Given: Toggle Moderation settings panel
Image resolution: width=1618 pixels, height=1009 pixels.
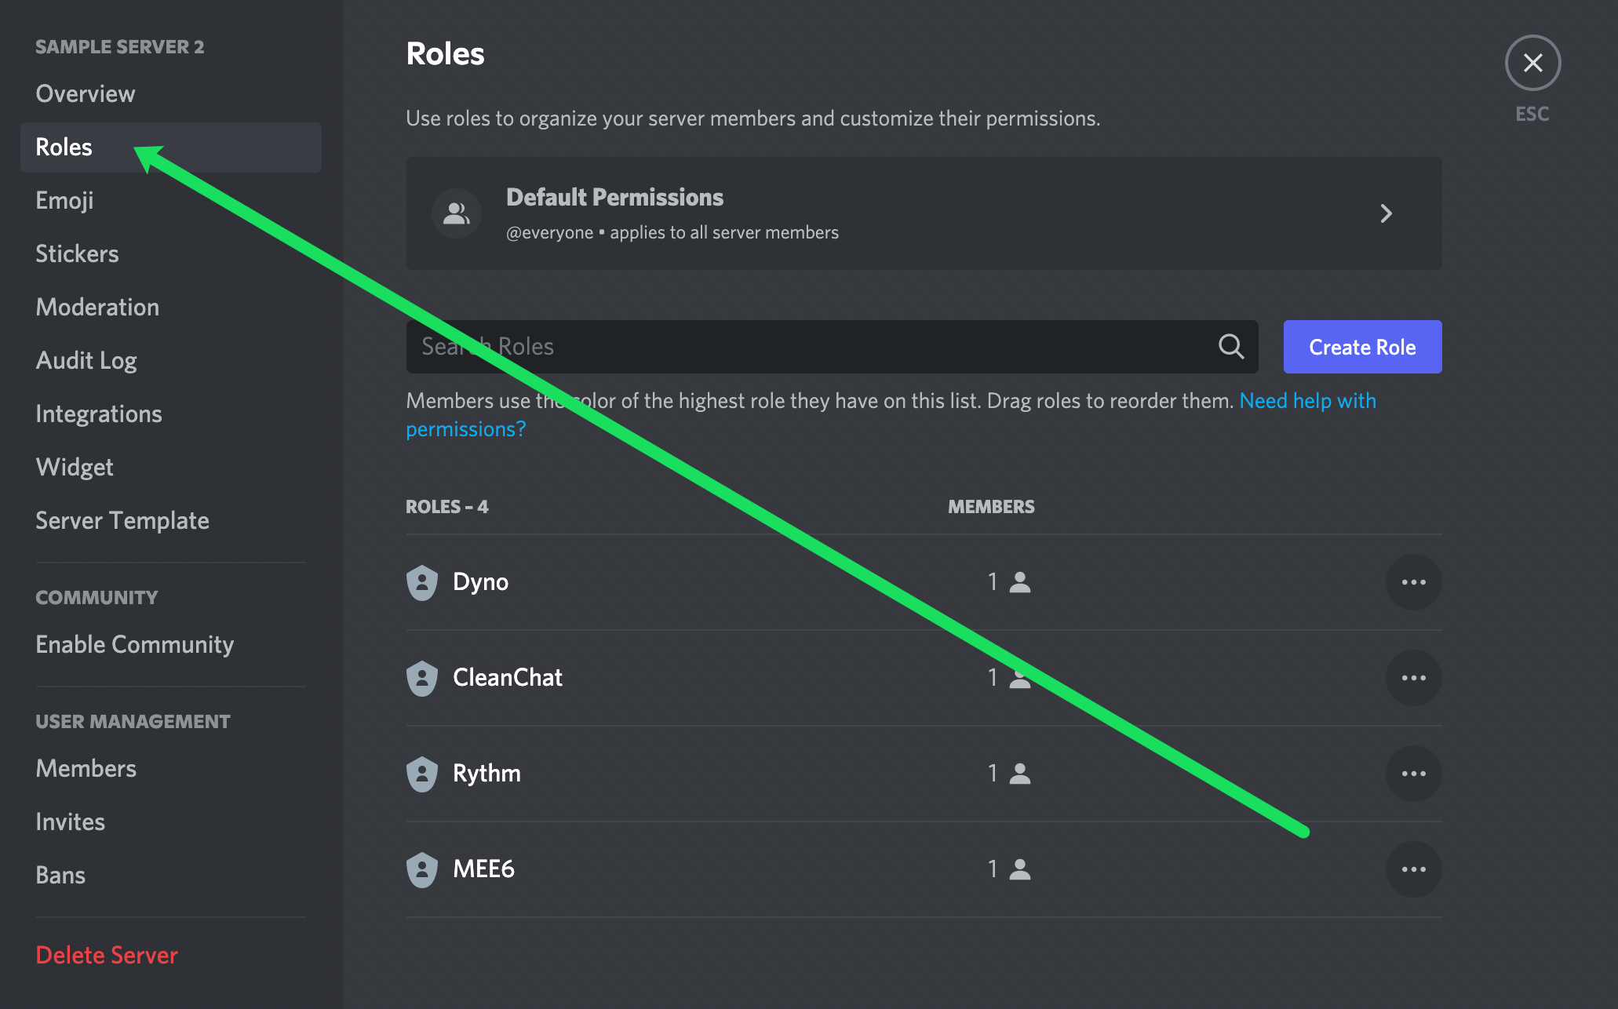Looking at the screenshot, I should click(x=97, y=306).
